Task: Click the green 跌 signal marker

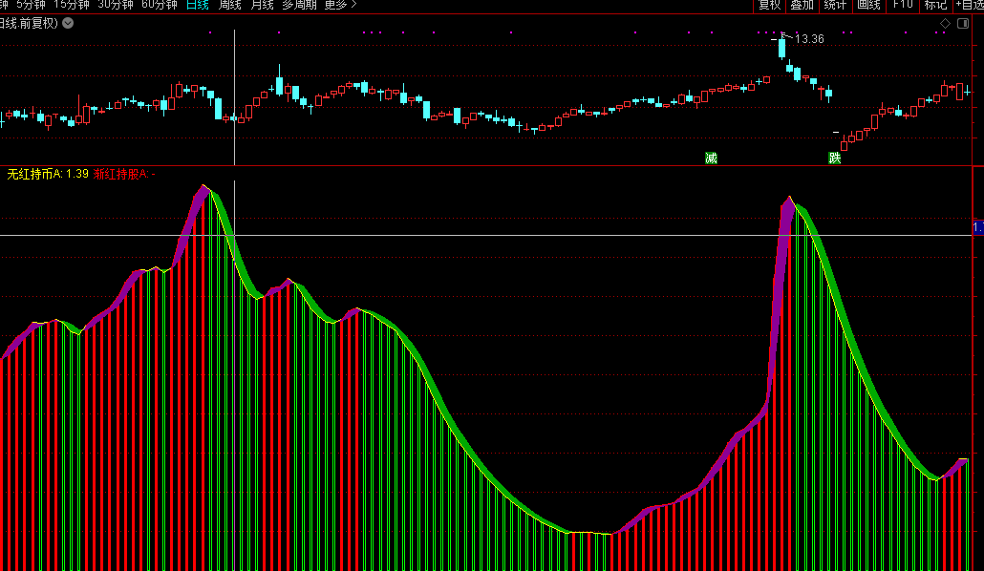Action: click(835, 158)
